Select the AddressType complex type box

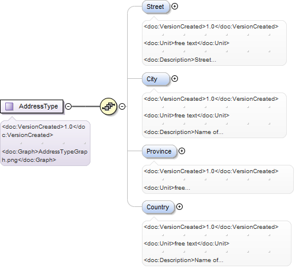point(32,107)
